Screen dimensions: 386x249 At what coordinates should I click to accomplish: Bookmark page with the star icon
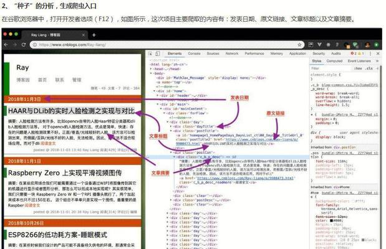(299, 45)
